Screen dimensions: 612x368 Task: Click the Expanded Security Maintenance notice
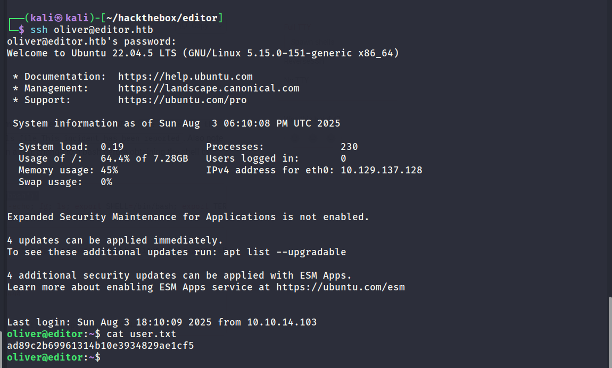click(188, 217)
